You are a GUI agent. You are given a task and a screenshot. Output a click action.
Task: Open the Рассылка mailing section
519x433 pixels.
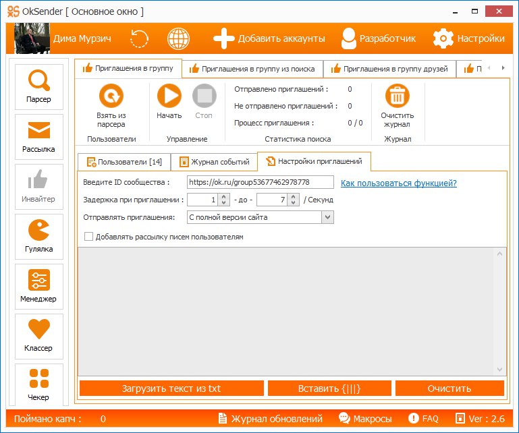pyautogui.click(x=38, y=136)
